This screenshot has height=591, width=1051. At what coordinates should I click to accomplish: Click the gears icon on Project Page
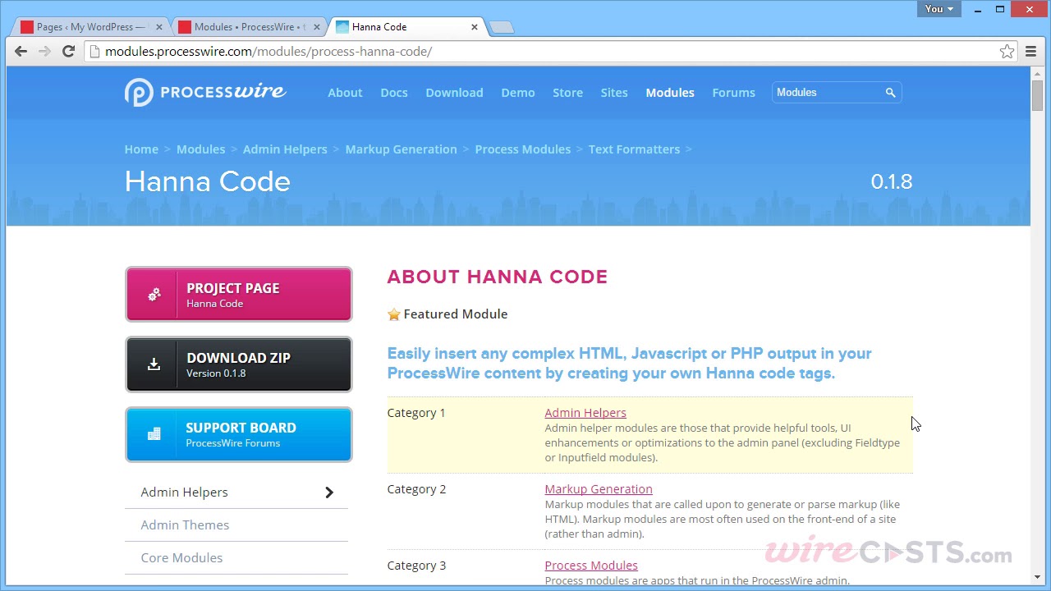pos(154,295)
